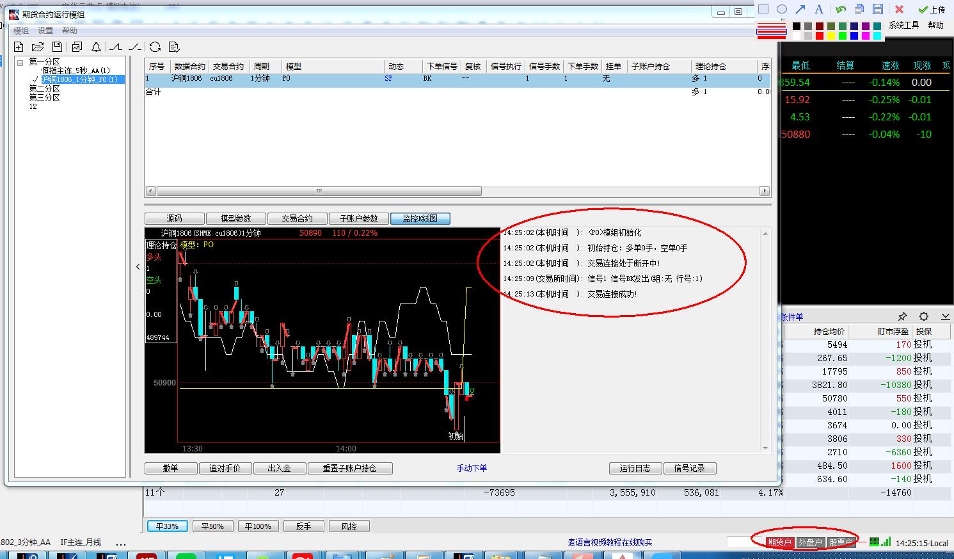Click the new module icon in the toolbar
The height and width of the screenshot is (559, 954).
click(19, 47)
